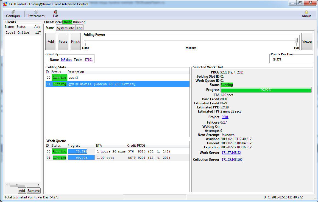Open the Viewer button
Viewport: 318px width, 202px height.
(x=307, y=42)
